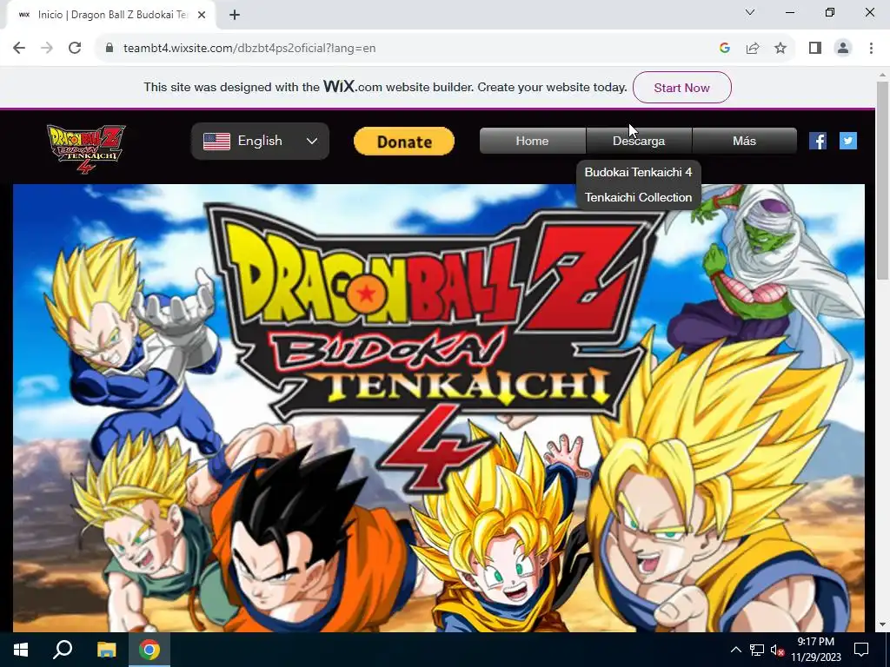
Task: Choose Budokai Tenkaichi 4 from the submenu
Action: click(638, 172)
